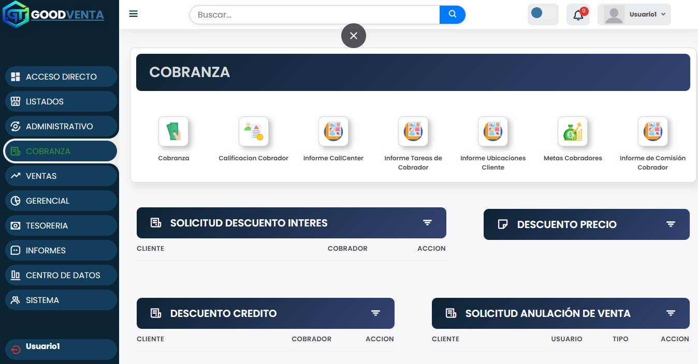Open the Informe Tareas de Cobrador icon
The image size is (698, 364).
click(x=413, y=131)
